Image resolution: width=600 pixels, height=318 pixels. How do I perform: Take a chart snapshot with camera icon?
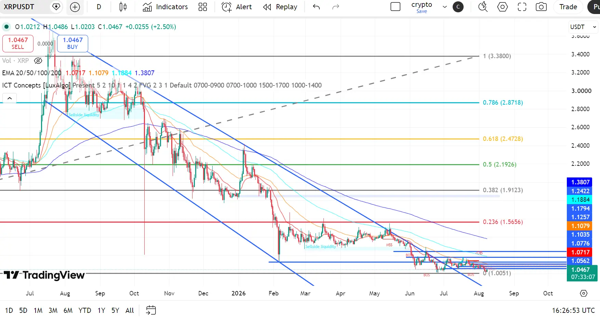pyautogui.click(x=541, y=7)
